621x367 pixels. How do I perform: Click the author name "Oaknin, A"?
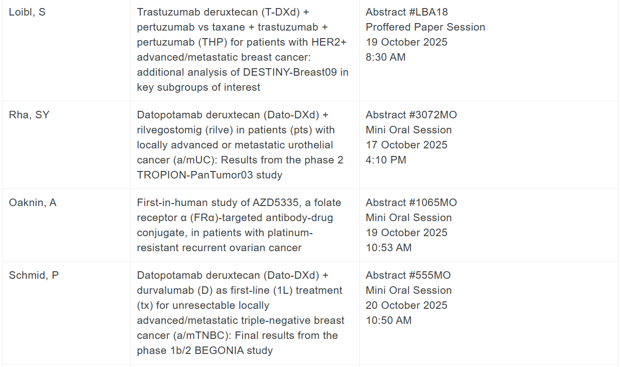tap(33, 203)
